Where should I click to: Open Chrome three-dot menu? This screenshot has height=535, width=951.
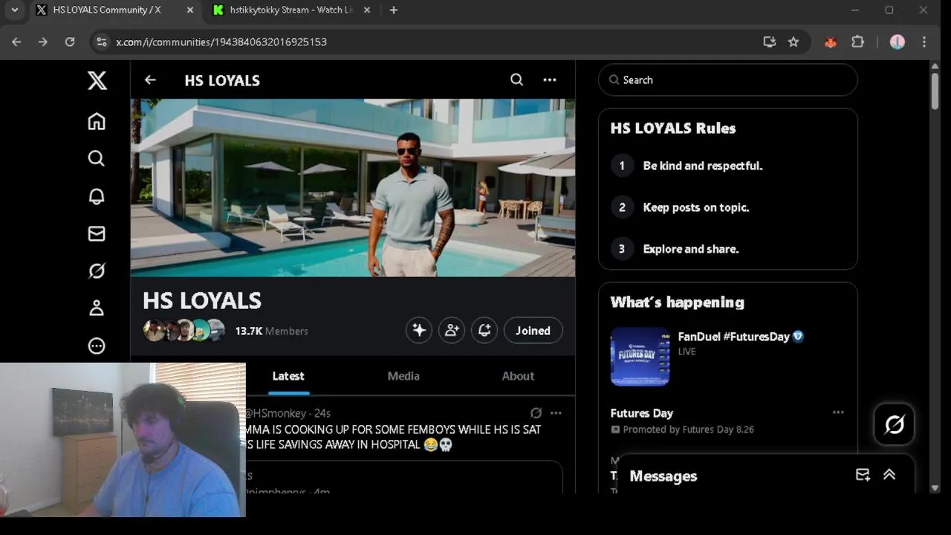click(924, 42)
